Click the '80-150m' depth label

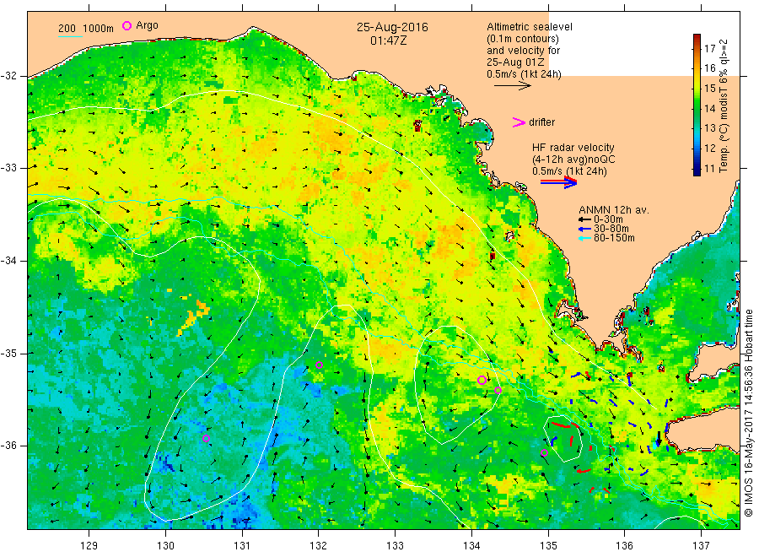coord(614,238)
